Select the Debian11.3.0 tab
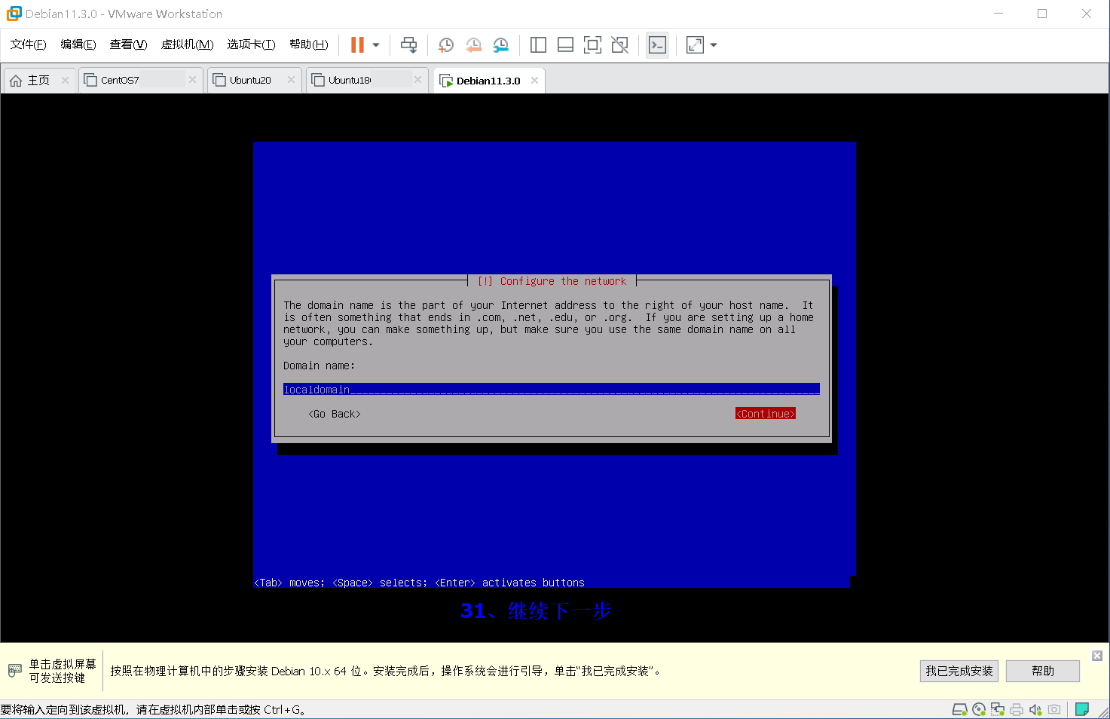1110x719 pixels. pyautogui.click(x=488, y=81)
